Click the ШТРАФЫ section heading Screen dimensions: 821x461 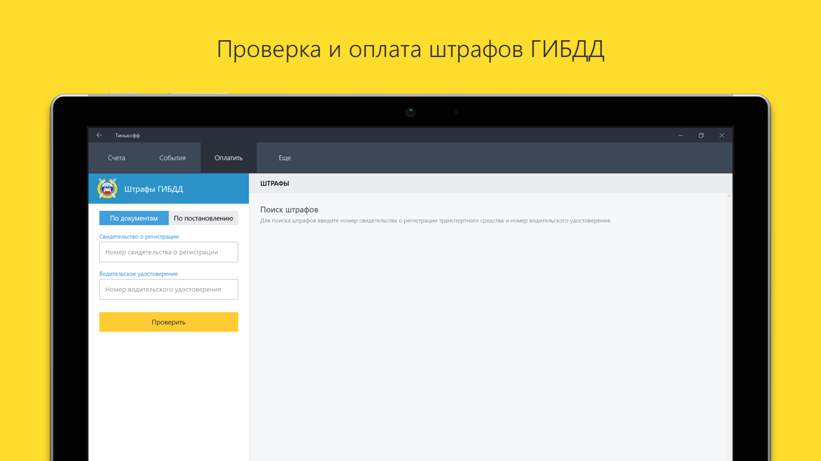tap(275, 184)
